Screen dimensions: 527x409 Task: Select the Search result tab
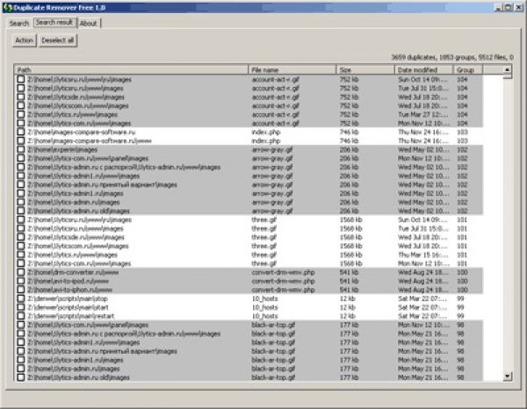54,23
